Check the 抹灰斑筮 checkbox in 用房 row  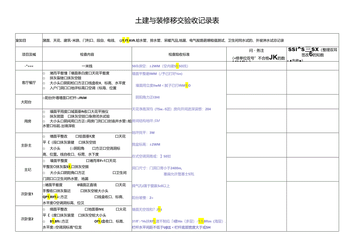43,117
